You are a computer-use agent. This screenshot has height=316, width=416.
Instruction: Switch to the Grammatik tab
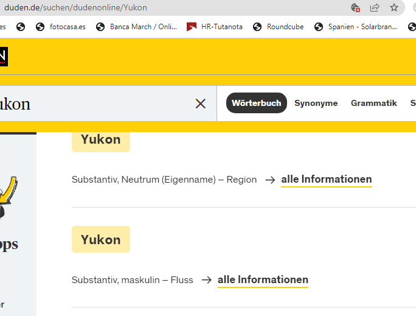coord(374,103)
